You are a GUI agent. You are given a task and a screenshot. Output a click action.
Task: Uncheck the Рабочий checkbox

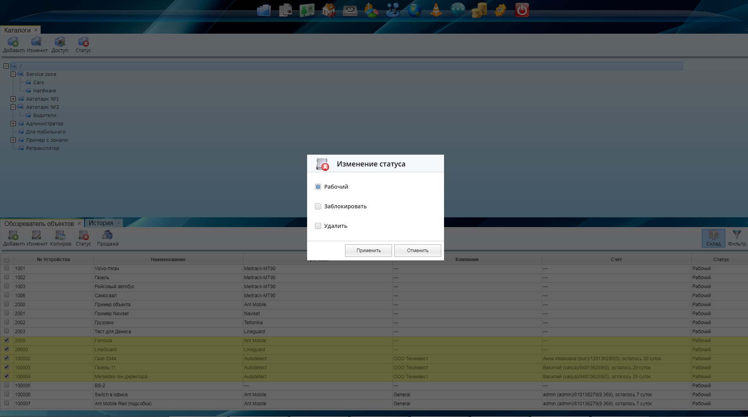point(318,187)
